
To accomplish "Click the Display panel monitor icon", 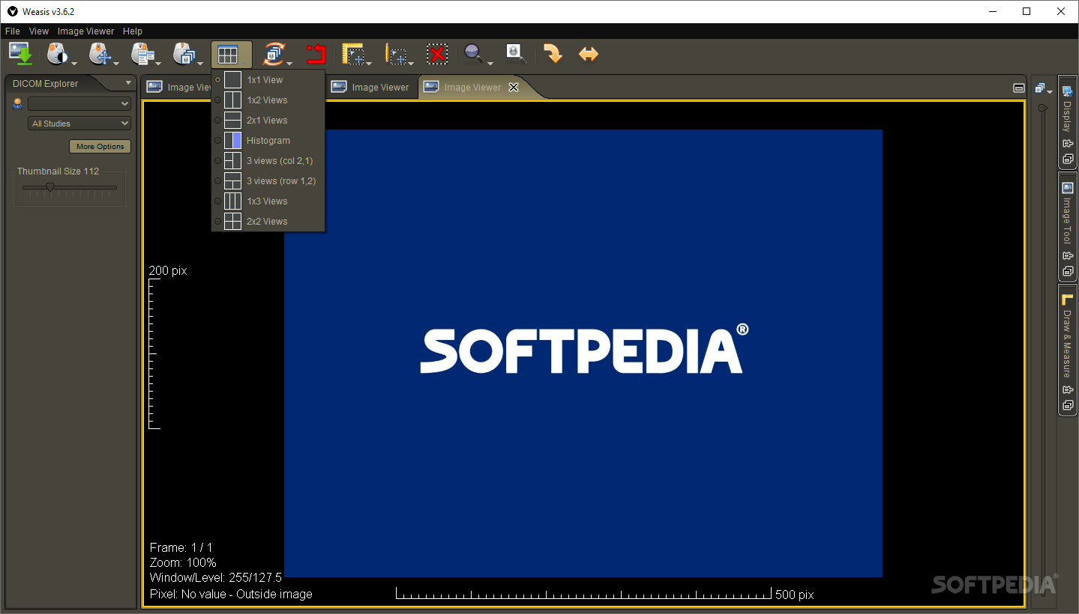I will pos(1068,91).
